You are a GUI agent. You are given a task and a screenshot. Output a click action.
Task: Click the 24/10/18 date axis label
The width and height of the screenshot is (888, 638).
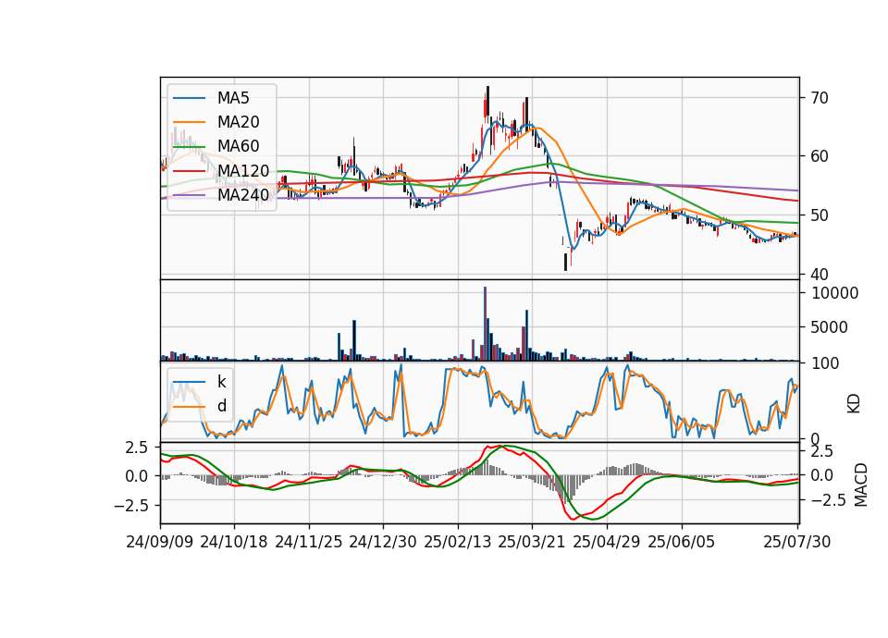[234, 542]
